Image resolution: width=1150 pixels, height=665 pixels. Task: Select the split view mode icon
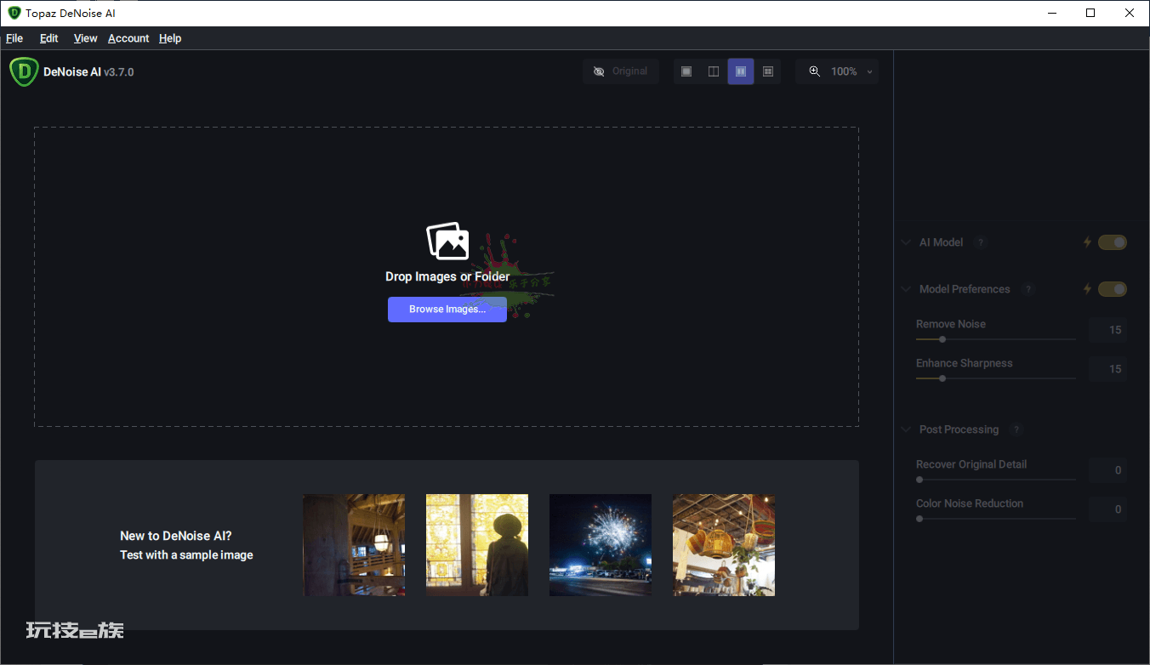pyautogui.click(x=714, y=71)
